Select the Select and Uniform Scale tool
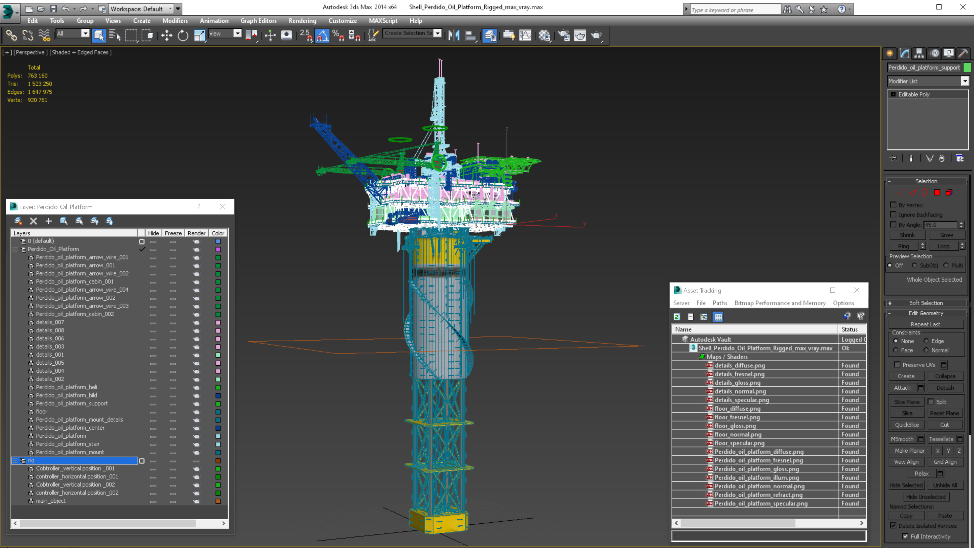The height and width of the screenshot is (548, 974). click(199, 35)
